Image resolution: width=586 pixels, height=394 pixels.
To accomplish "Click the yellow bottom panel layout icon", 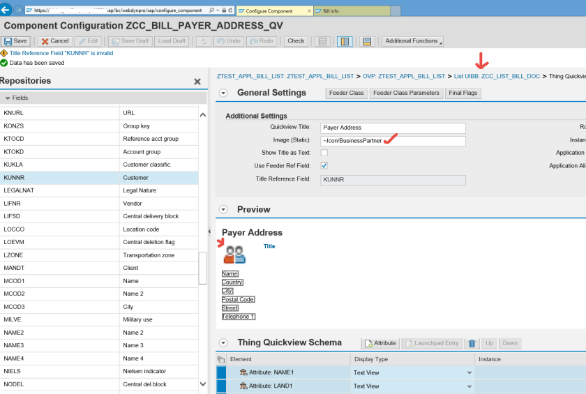I will 367,41.
